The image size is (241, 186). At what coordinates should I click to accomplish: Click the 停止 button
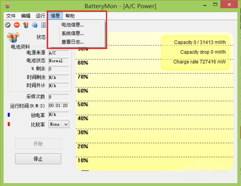click(x=38, y=159)
